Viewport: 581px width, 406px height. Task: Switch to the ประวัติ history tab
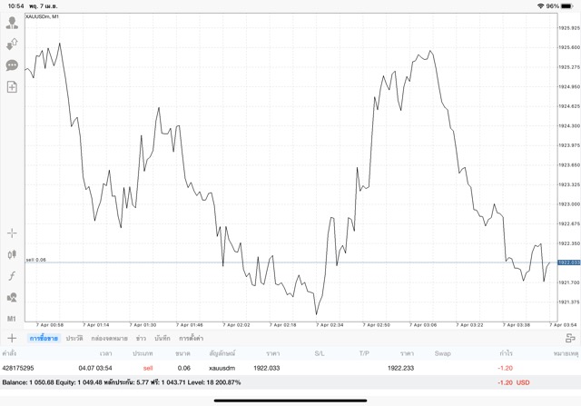click(74, 338)
